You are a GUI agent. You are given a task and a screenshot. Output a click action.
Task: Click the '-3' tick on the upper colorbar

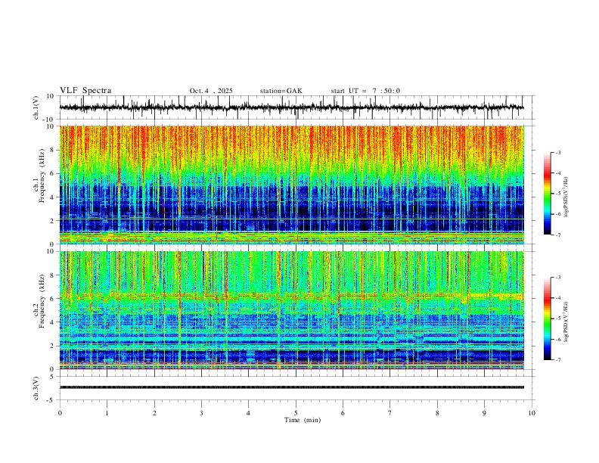coord(558,152)
